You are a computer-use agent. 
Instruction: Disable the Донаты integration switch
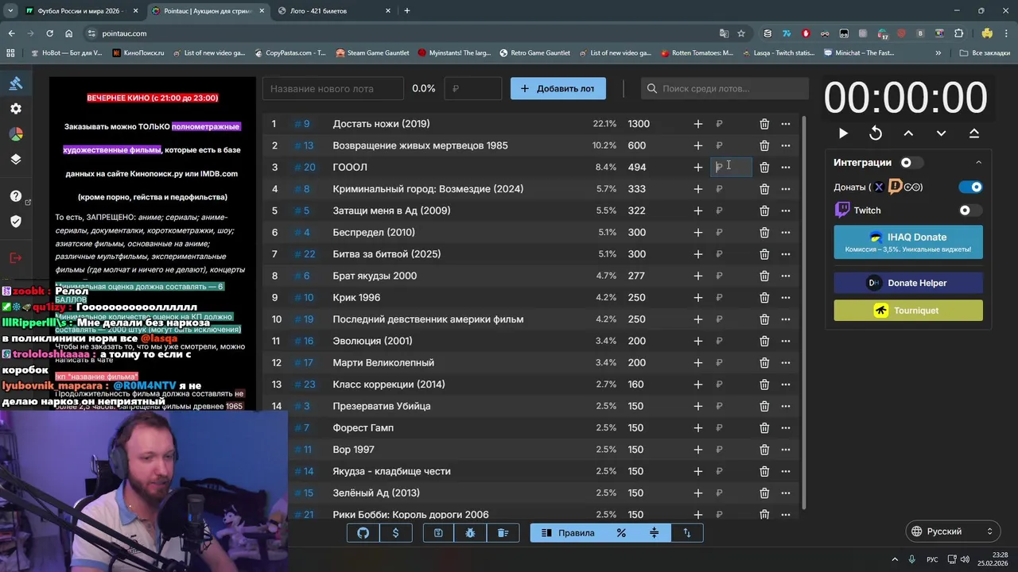click(x=971, y=187)
